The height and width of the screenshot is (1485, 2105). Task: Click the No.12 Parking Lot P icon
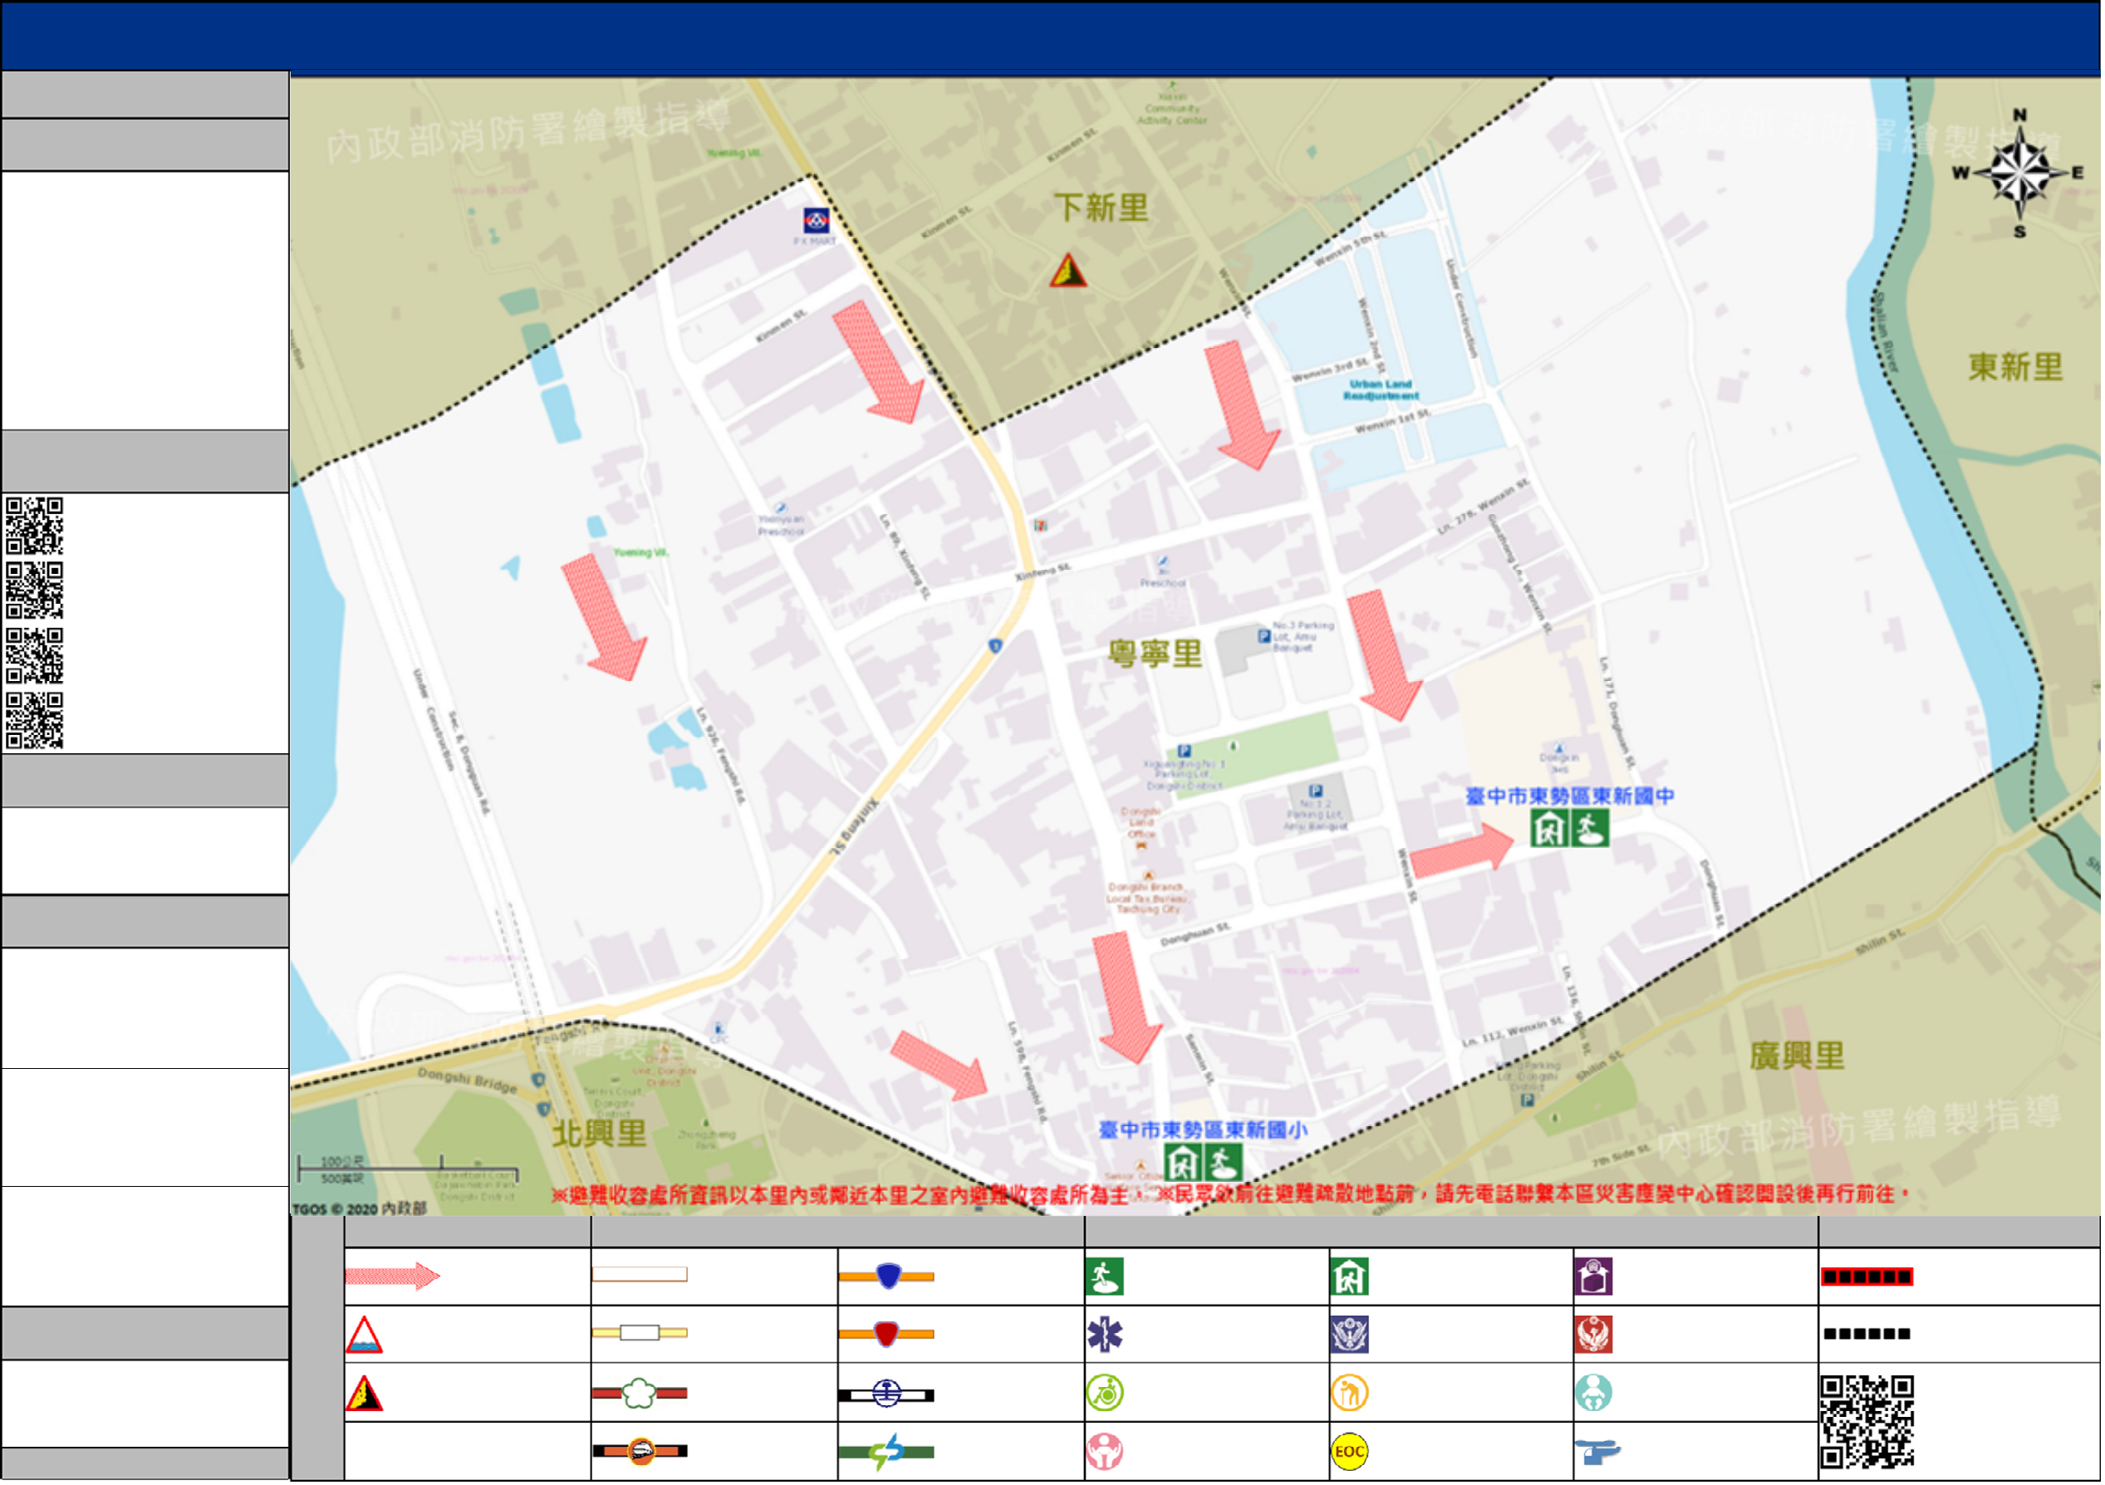tap(1317, 792)
